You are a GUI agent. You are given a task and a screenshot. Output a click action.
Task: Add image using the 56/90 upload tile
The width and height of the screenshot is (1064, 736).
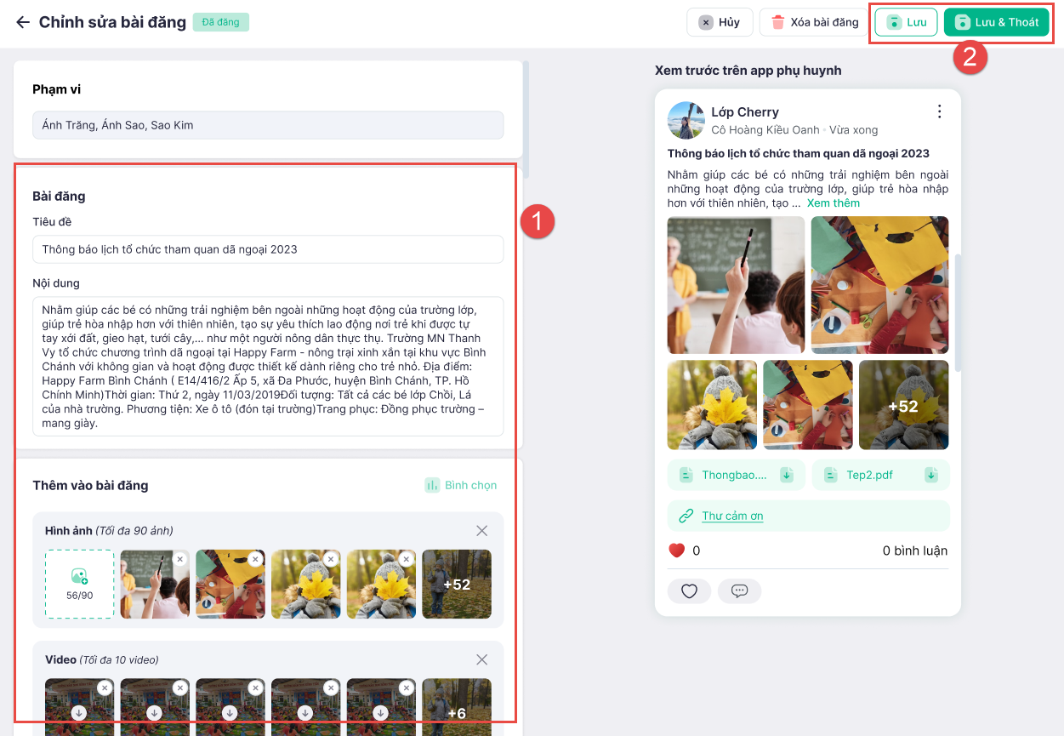(x=79, y=584)
